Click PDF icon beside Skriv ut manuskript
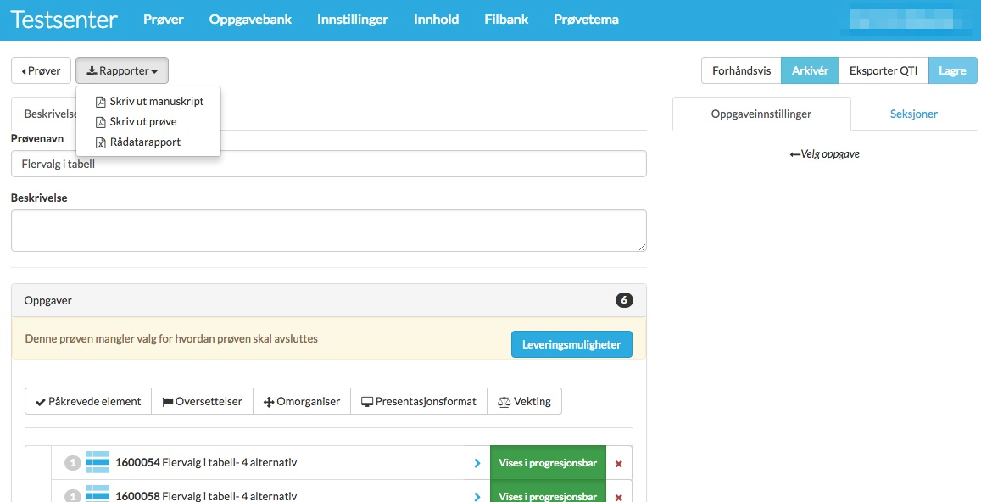This screenshot has height=502, width=981. (x=100, y=102)
